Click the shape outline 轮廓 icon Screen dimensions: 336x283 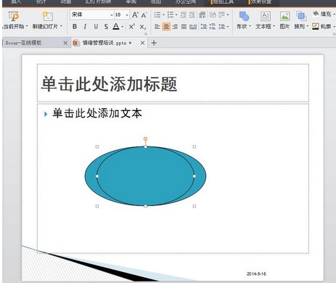(316, 26)
